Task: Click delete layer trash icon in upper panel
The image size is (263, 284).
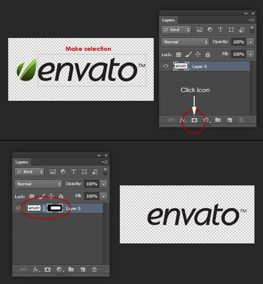Action: point(241,120)
